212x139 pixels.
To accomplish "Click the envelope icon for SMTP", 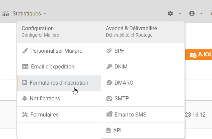I will [109, 98].
